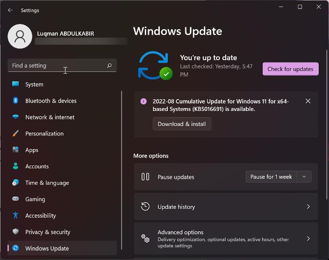Click the Gaming controller icon
This screenshot has height=260, width=329.
16,199
